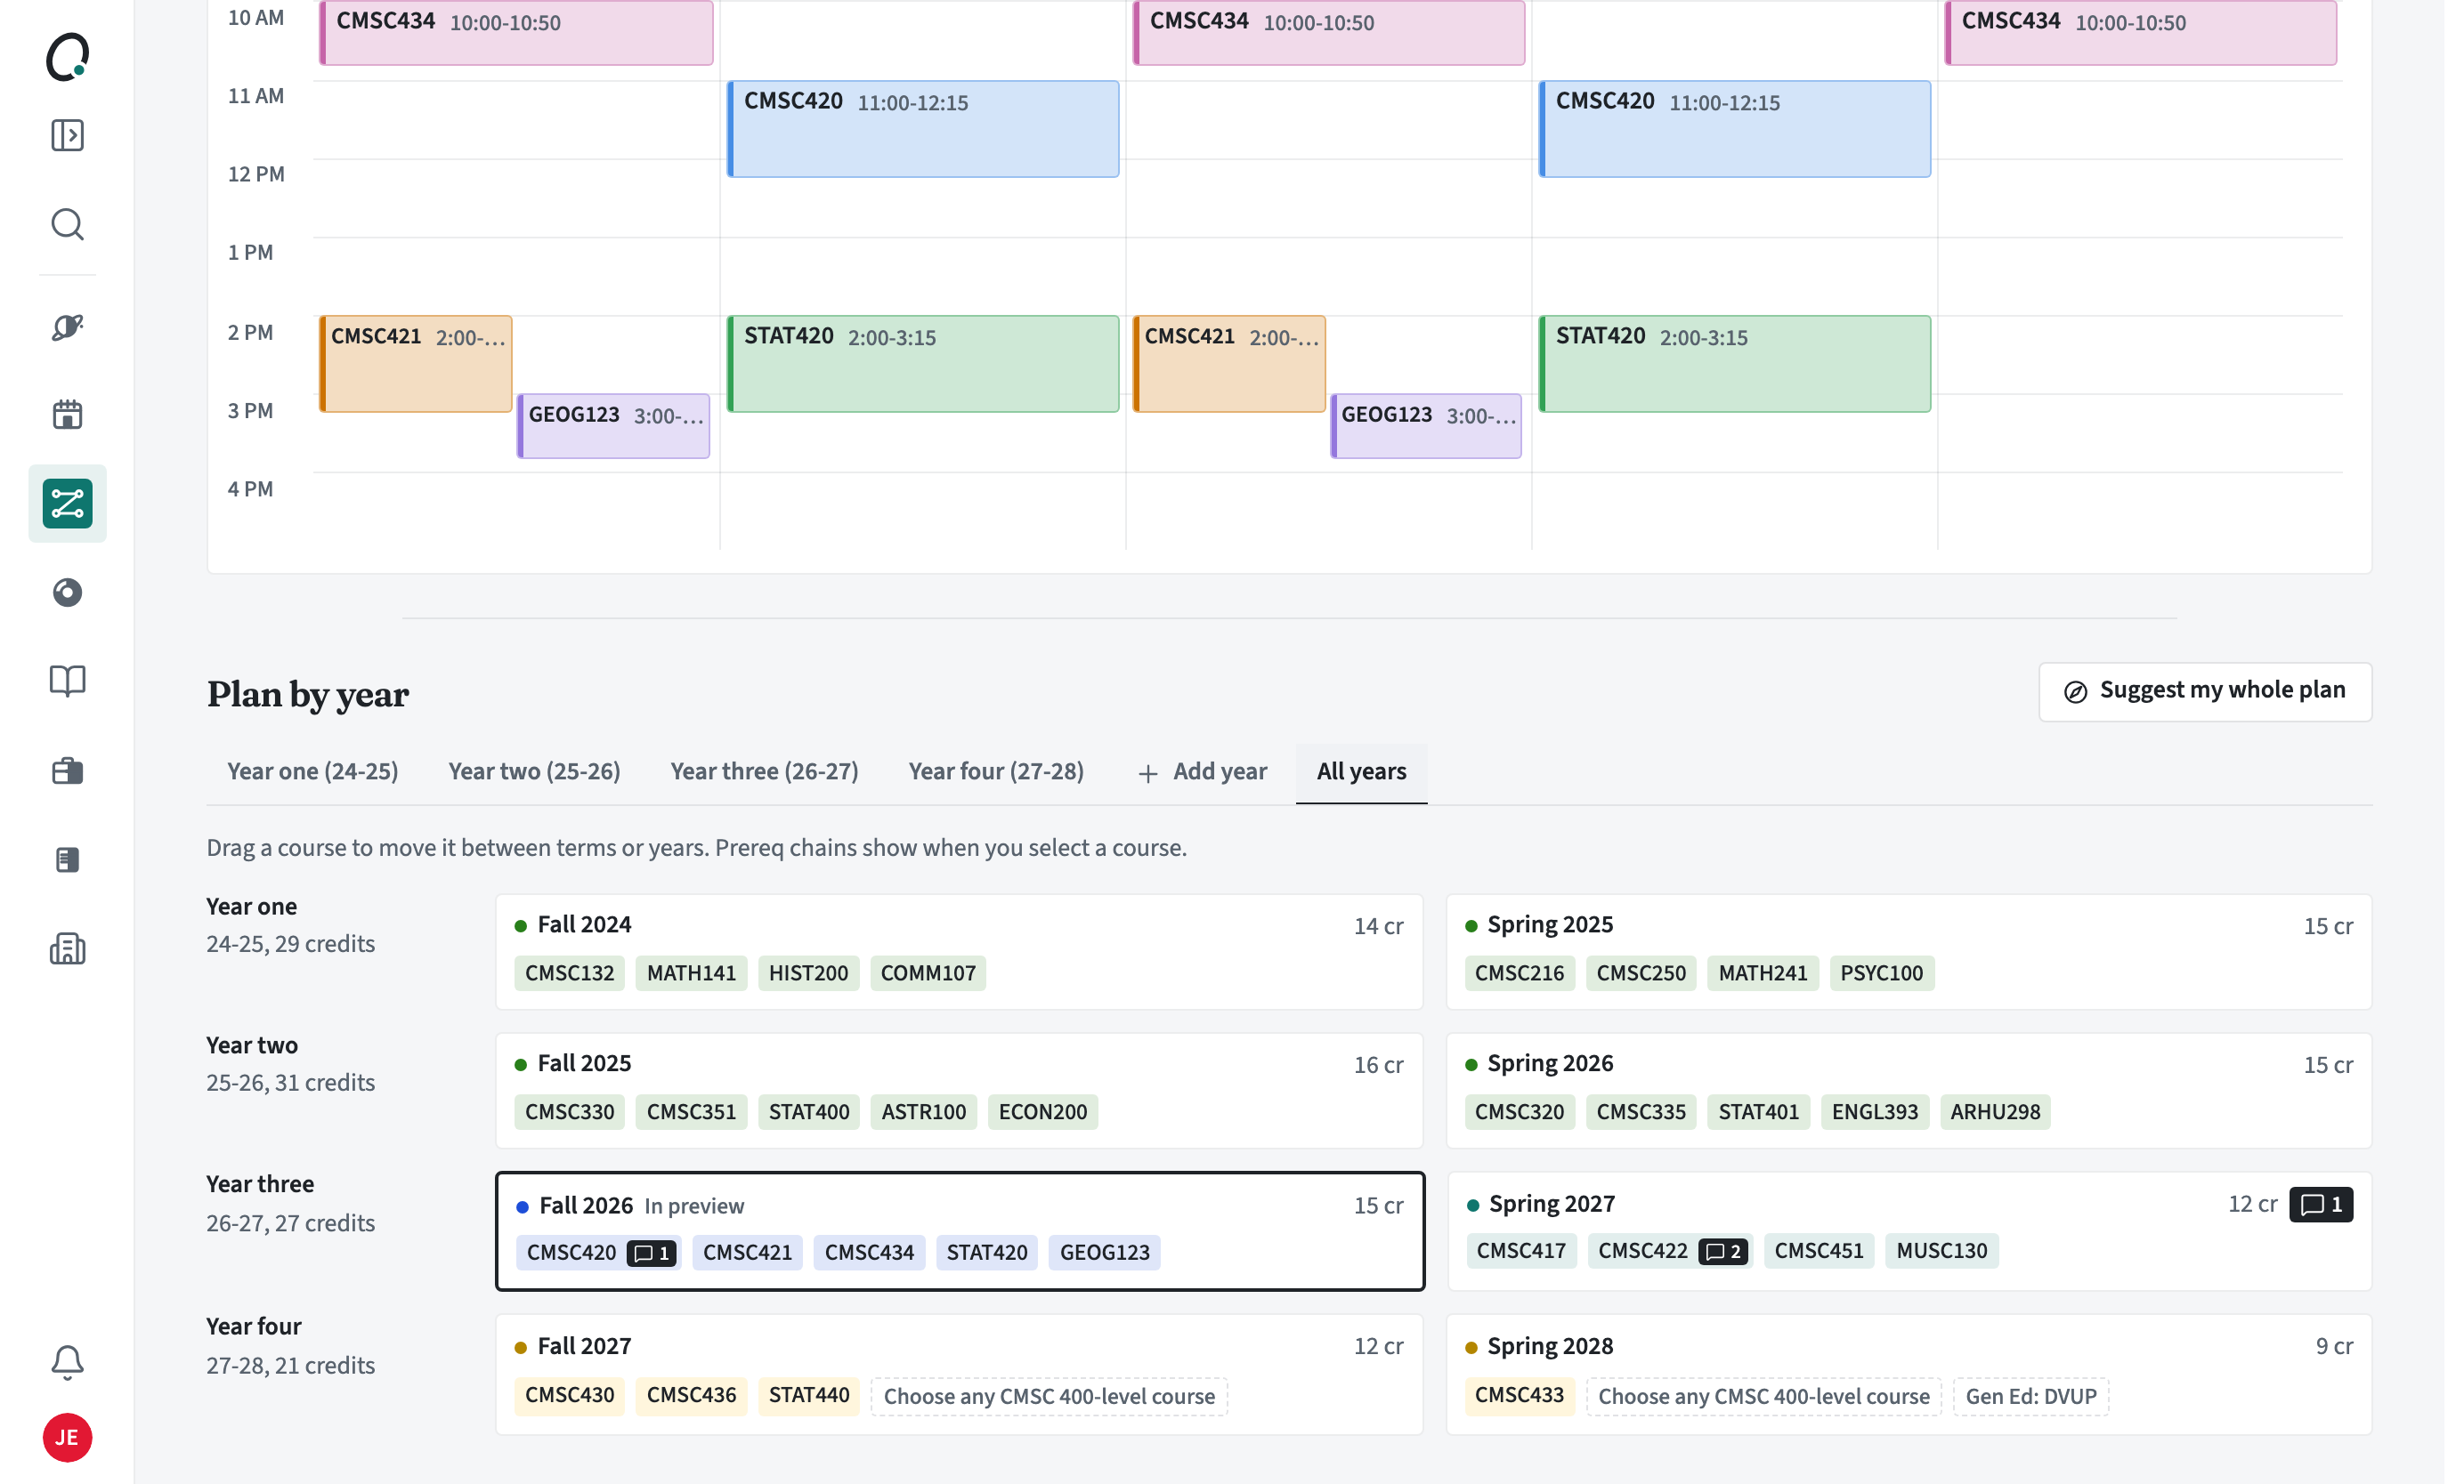The height and width of the screenshot is (1484, 2464).
Task: Open the briefcase icon in sidebar
Action: pos(67,770)
